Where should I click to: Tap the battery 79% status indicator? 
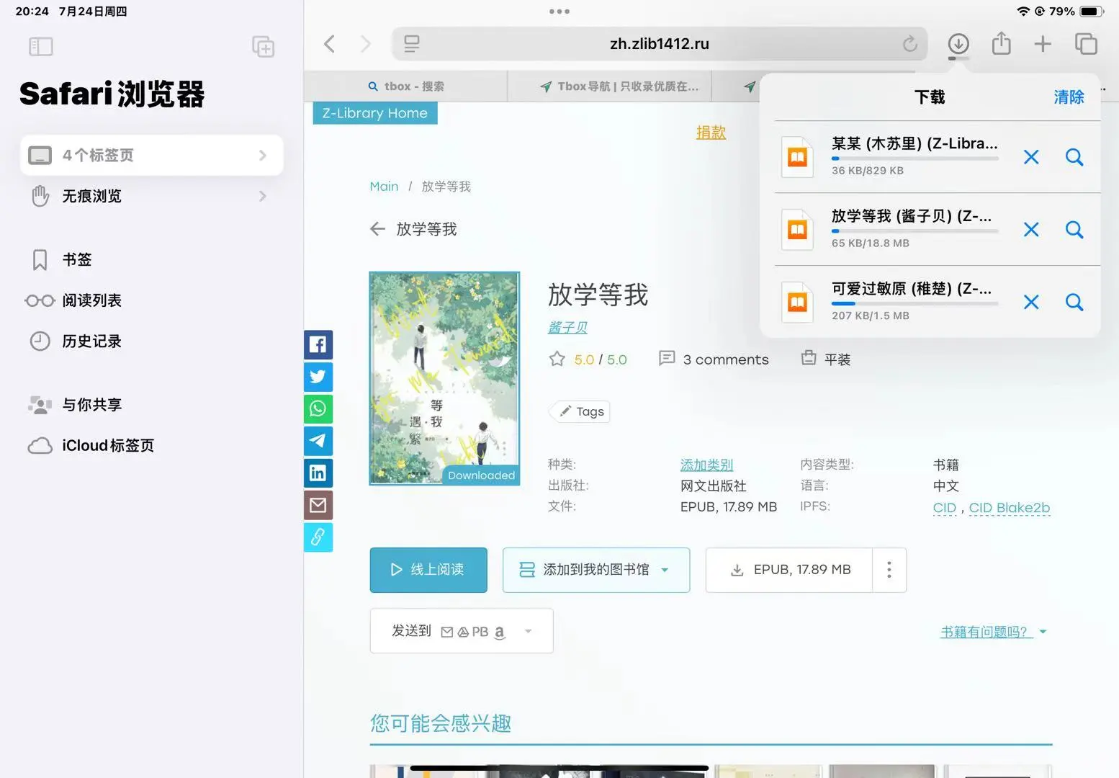pyautogui.click(x=1076, y=12)
